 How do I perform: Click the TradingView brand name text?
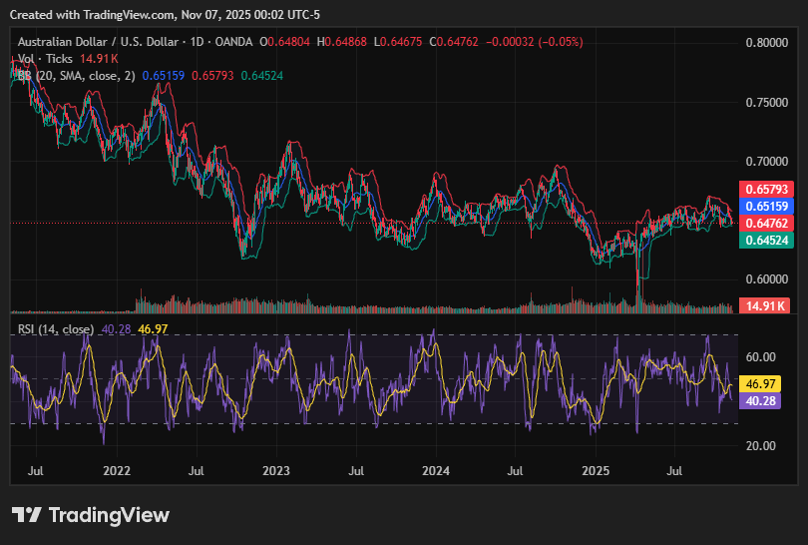109,515
